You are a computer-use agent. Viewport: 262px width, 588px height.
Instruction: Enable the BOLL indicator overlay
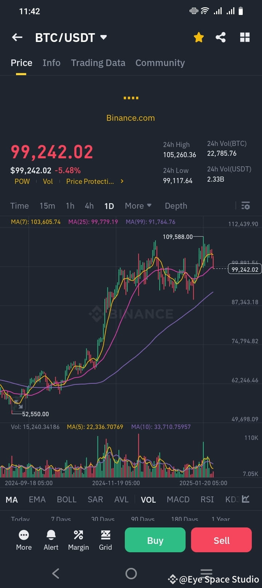click(x=67, y=499)
